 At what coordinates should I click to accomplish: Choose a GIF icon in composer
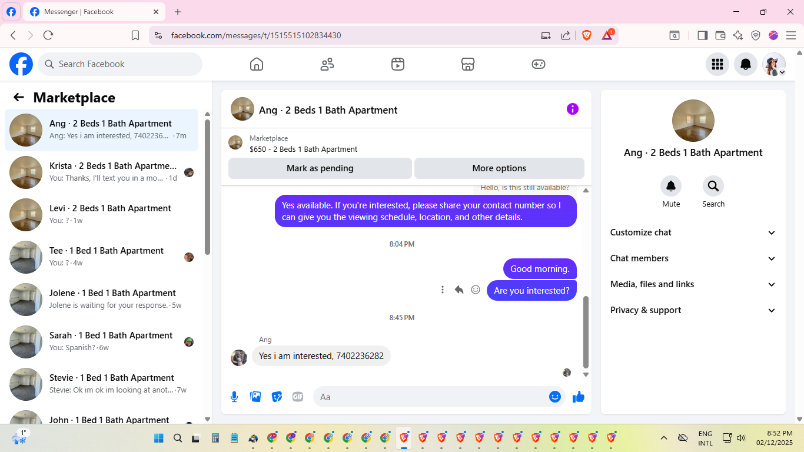[x=298, y=397]
